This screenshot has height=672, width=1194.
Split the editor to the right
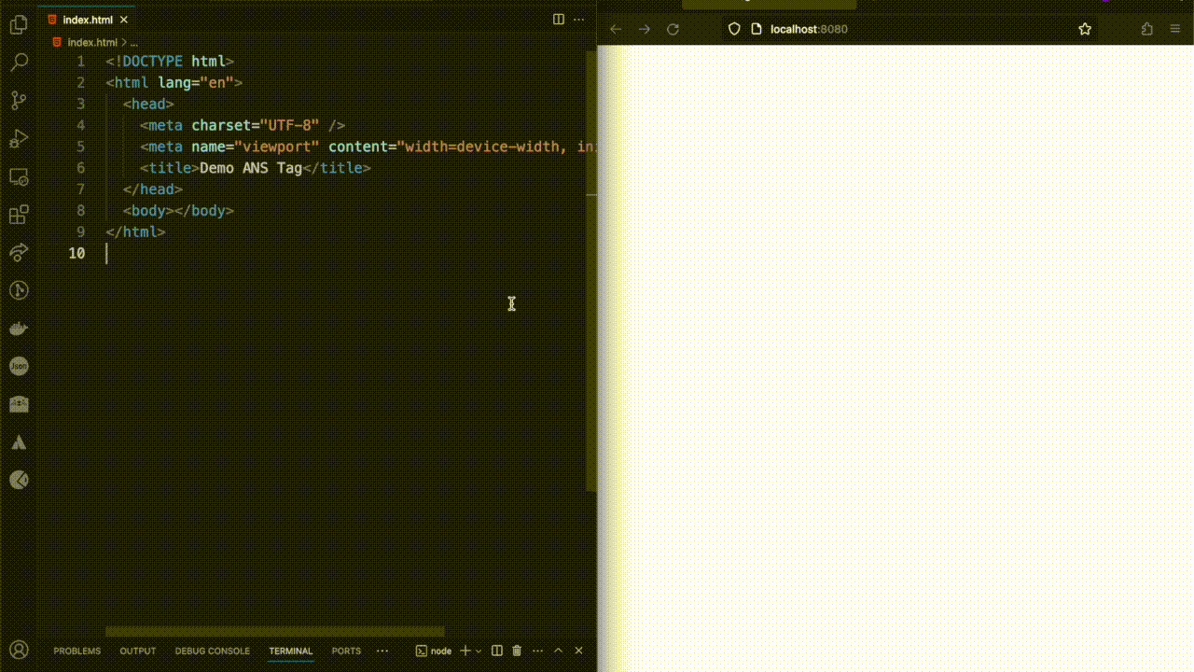click(x=559, y=20)
